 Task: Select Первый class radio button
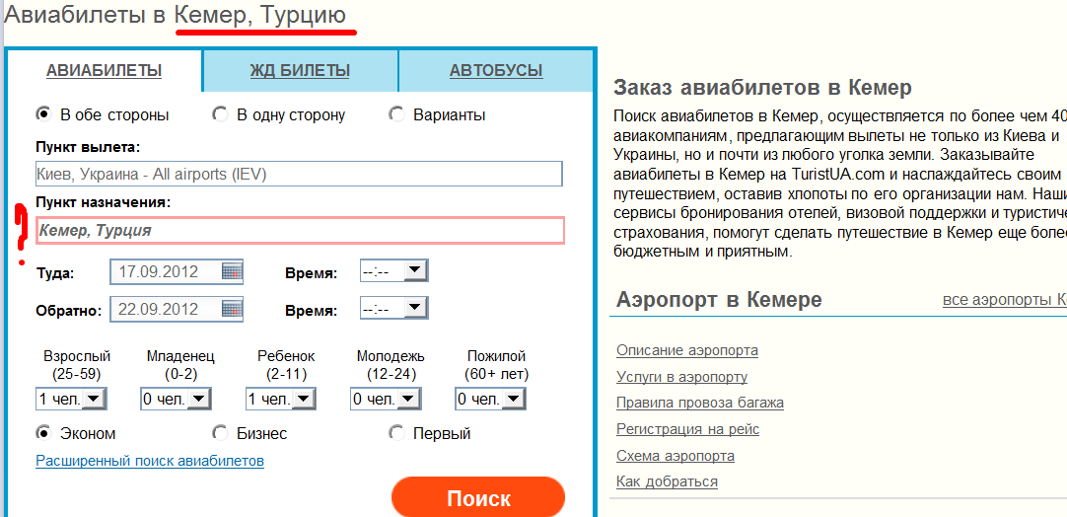(x=396, y=433)
